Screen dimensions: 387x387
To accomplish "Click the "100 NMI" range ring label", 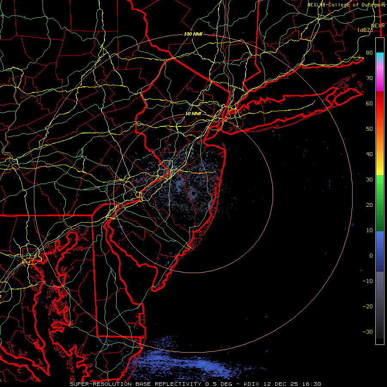I will (193, 34).
